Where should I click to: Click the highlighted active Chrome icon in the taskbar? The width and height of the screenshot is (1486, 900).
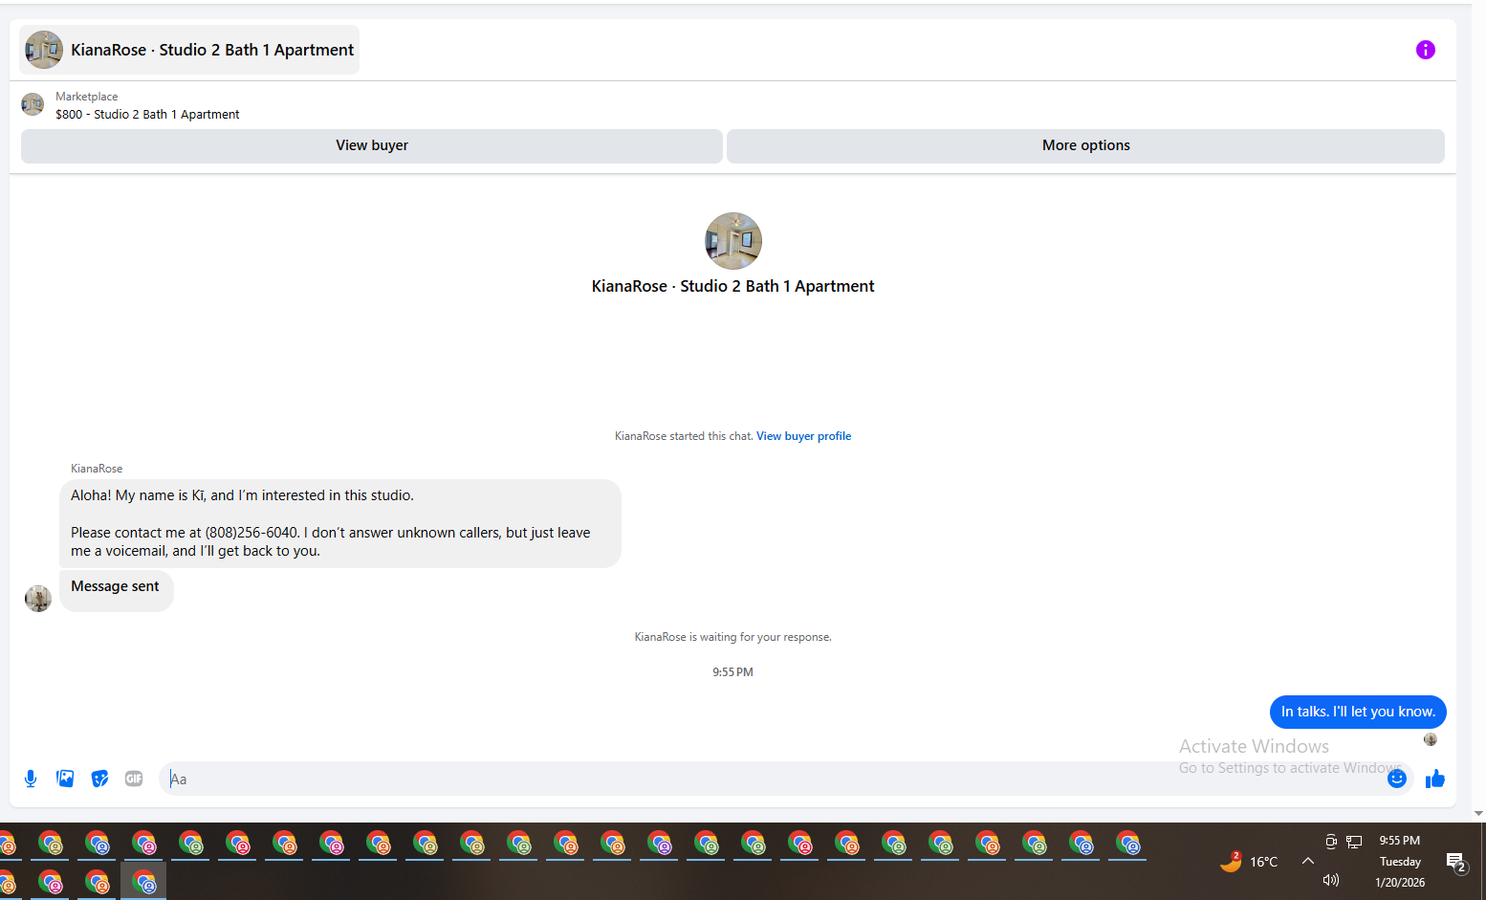click(x=143, y=881)
